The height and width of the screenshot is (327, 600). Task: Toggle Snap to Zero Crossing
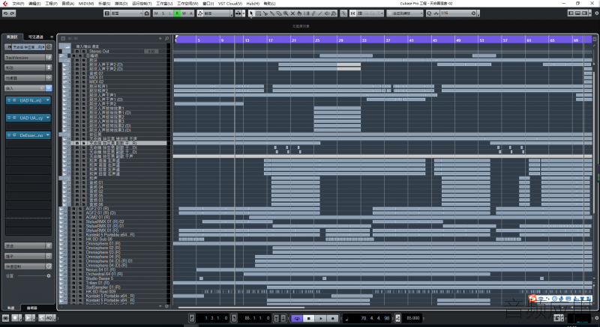click(x=343, y=13)
